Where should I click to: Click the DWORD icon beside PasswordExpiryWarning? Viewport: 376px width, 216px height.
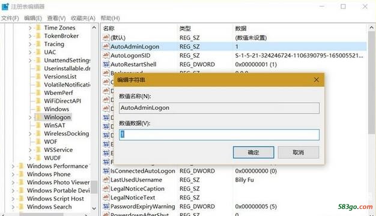tap(106, 206)
